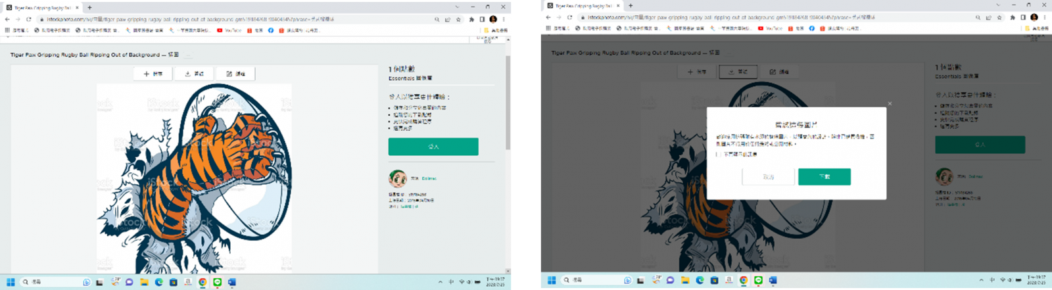1052x290 pixels.
Task: Click the download-arrow button above the left image
Action: [x=193, y=74]
